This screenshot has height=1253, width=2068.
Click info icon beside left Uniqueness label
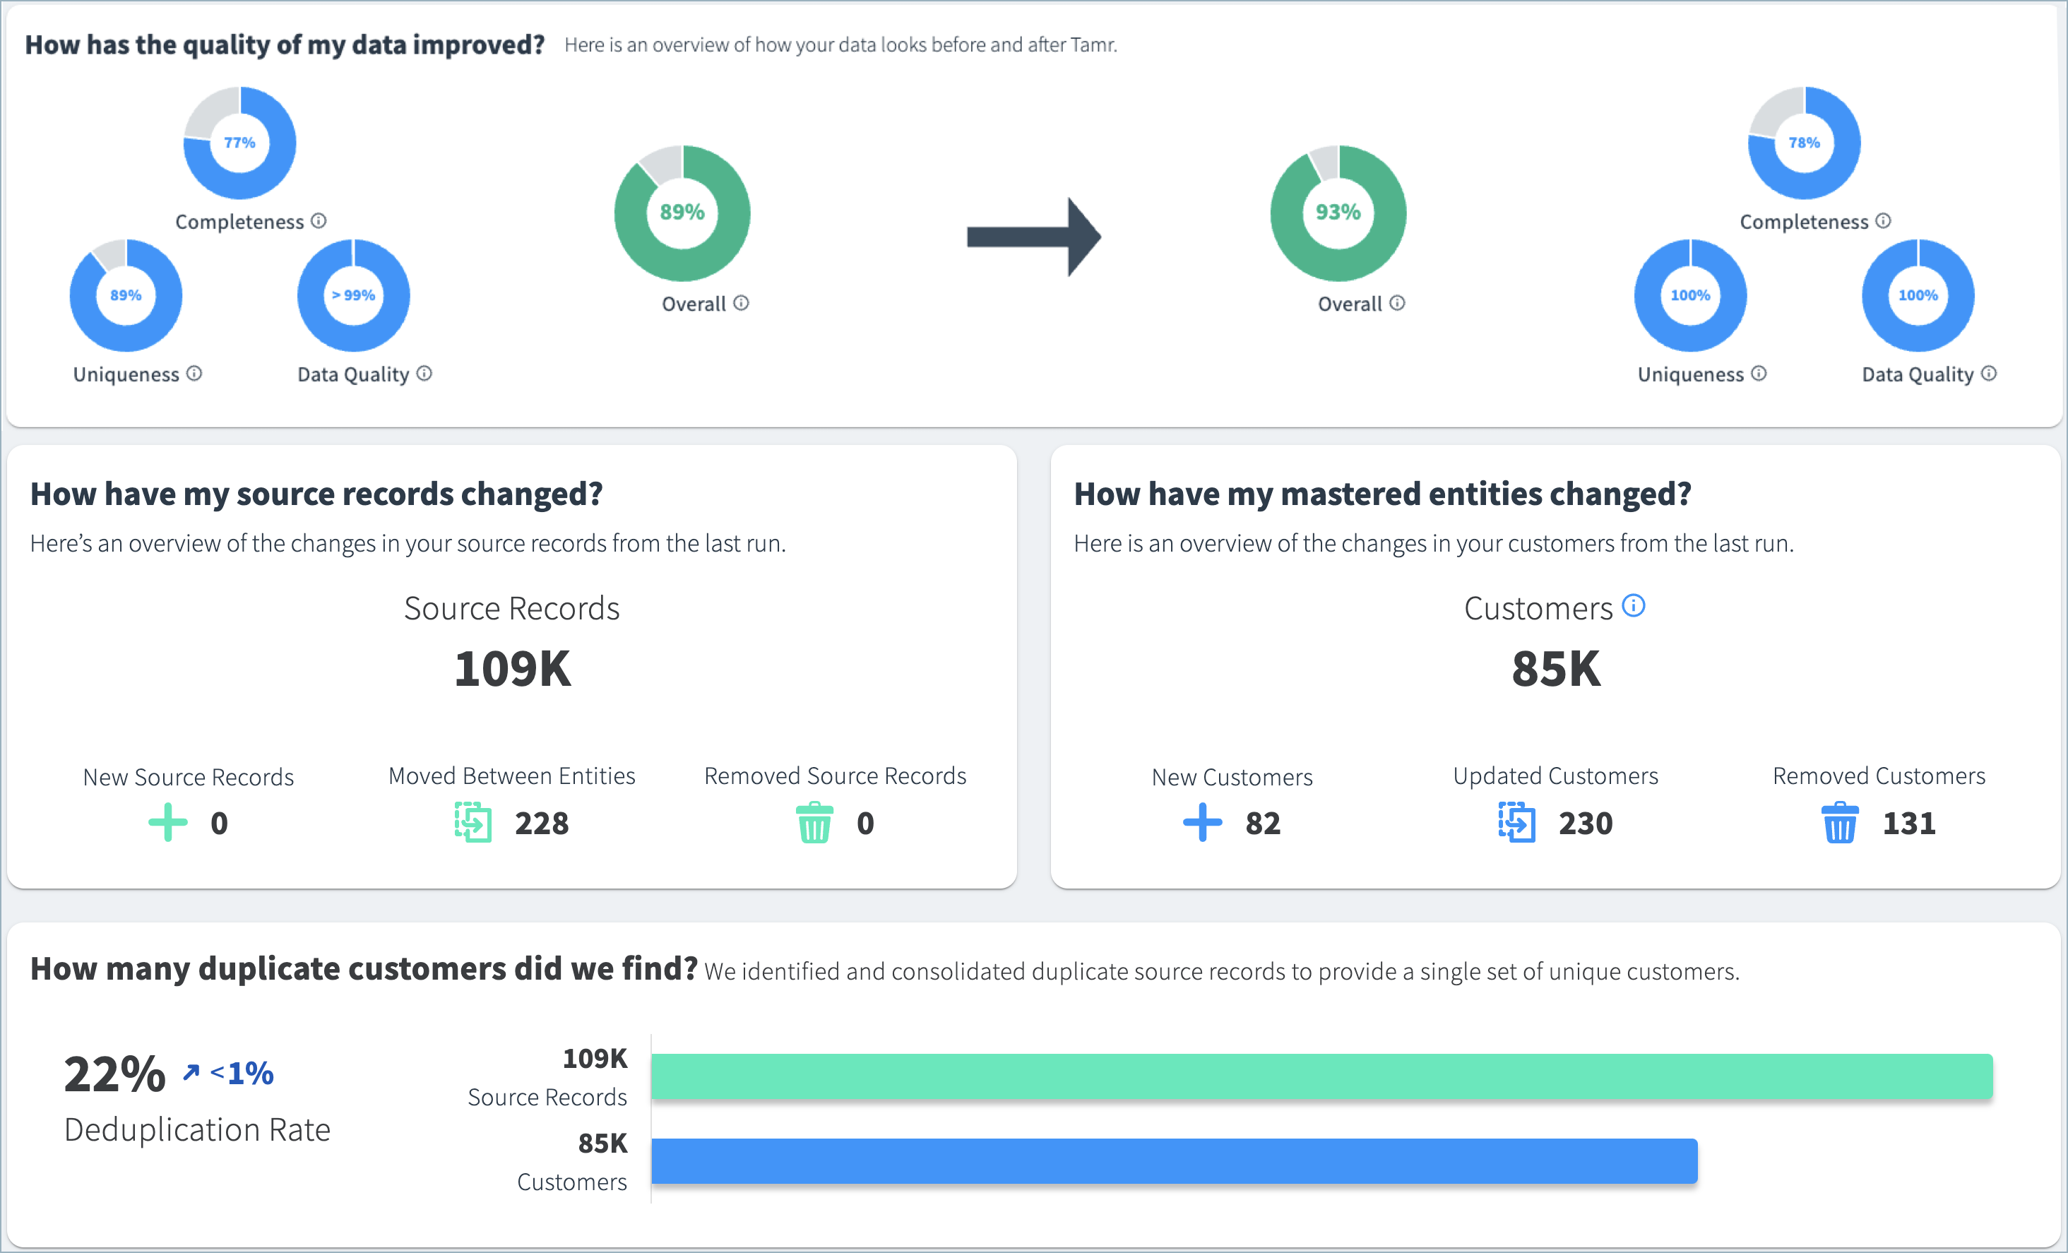point(195,374)
